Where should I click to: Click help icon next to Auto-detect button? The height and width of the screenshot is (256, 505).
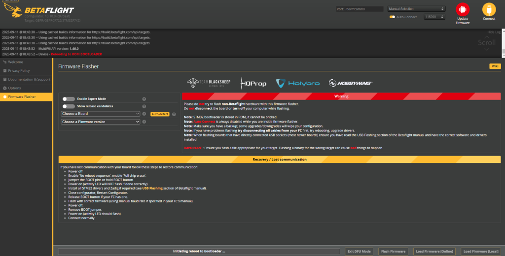coord(174,114)
